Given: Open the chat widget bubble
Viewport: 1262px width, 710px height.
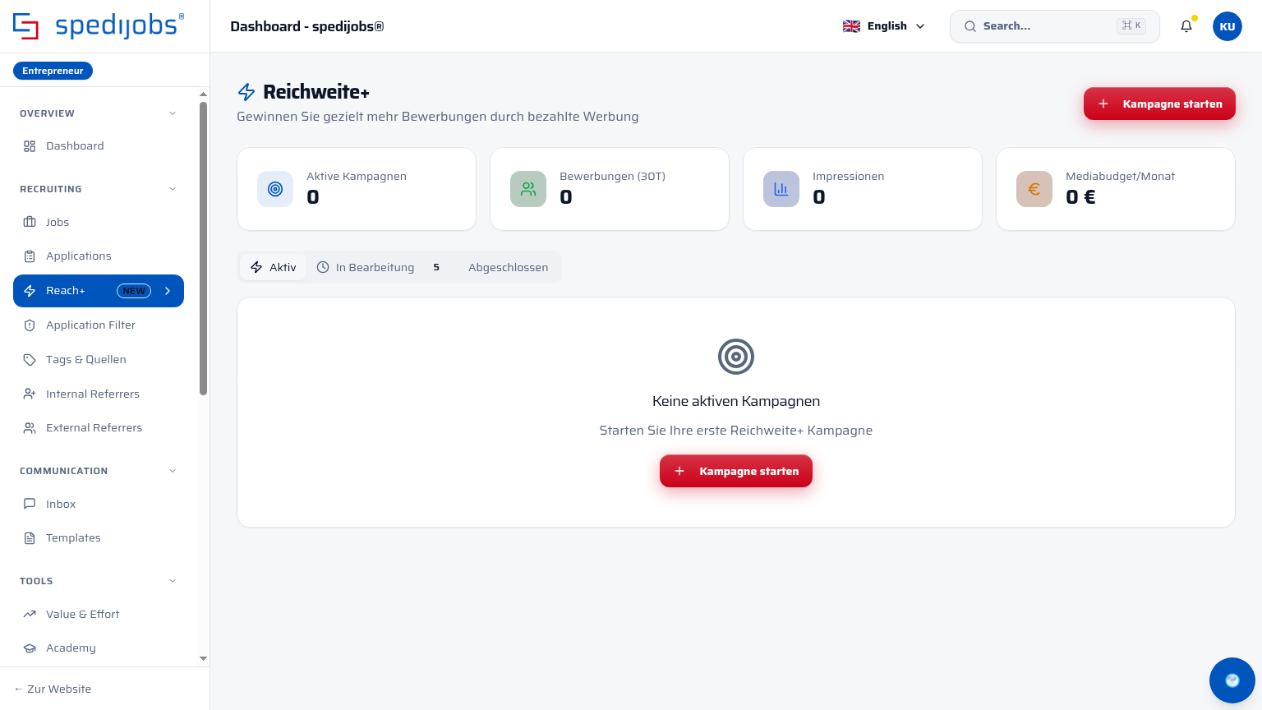Looking at the screenshot, I should tap(1232, 680).
